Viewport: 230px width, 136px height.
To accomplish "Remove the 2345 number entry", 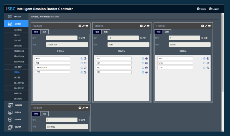I will [x=204, y=68].
